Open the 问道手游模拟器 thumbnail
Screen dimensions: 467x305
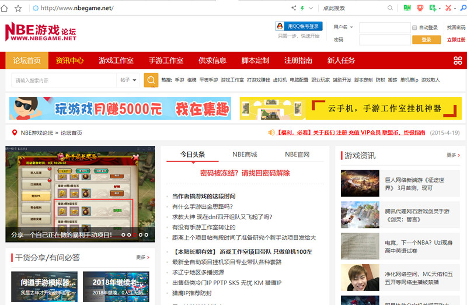pos(44,286)
